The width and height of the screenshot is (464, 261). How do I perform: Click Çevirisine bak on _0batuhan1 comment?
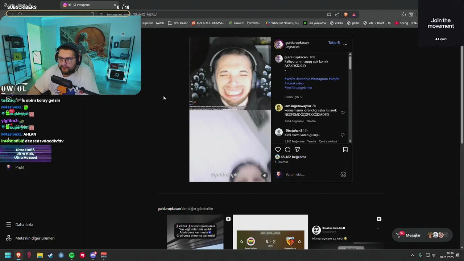(x=328, y=141)
